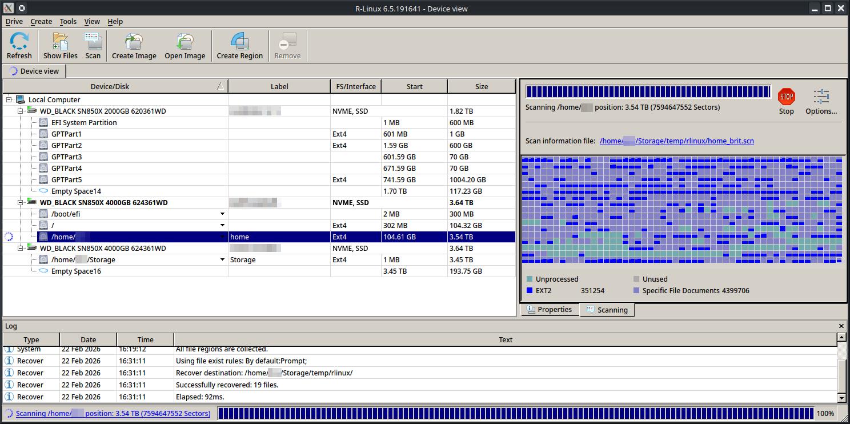
Task: Click the EFI System Partition disk icon
Action: (43, 122)
